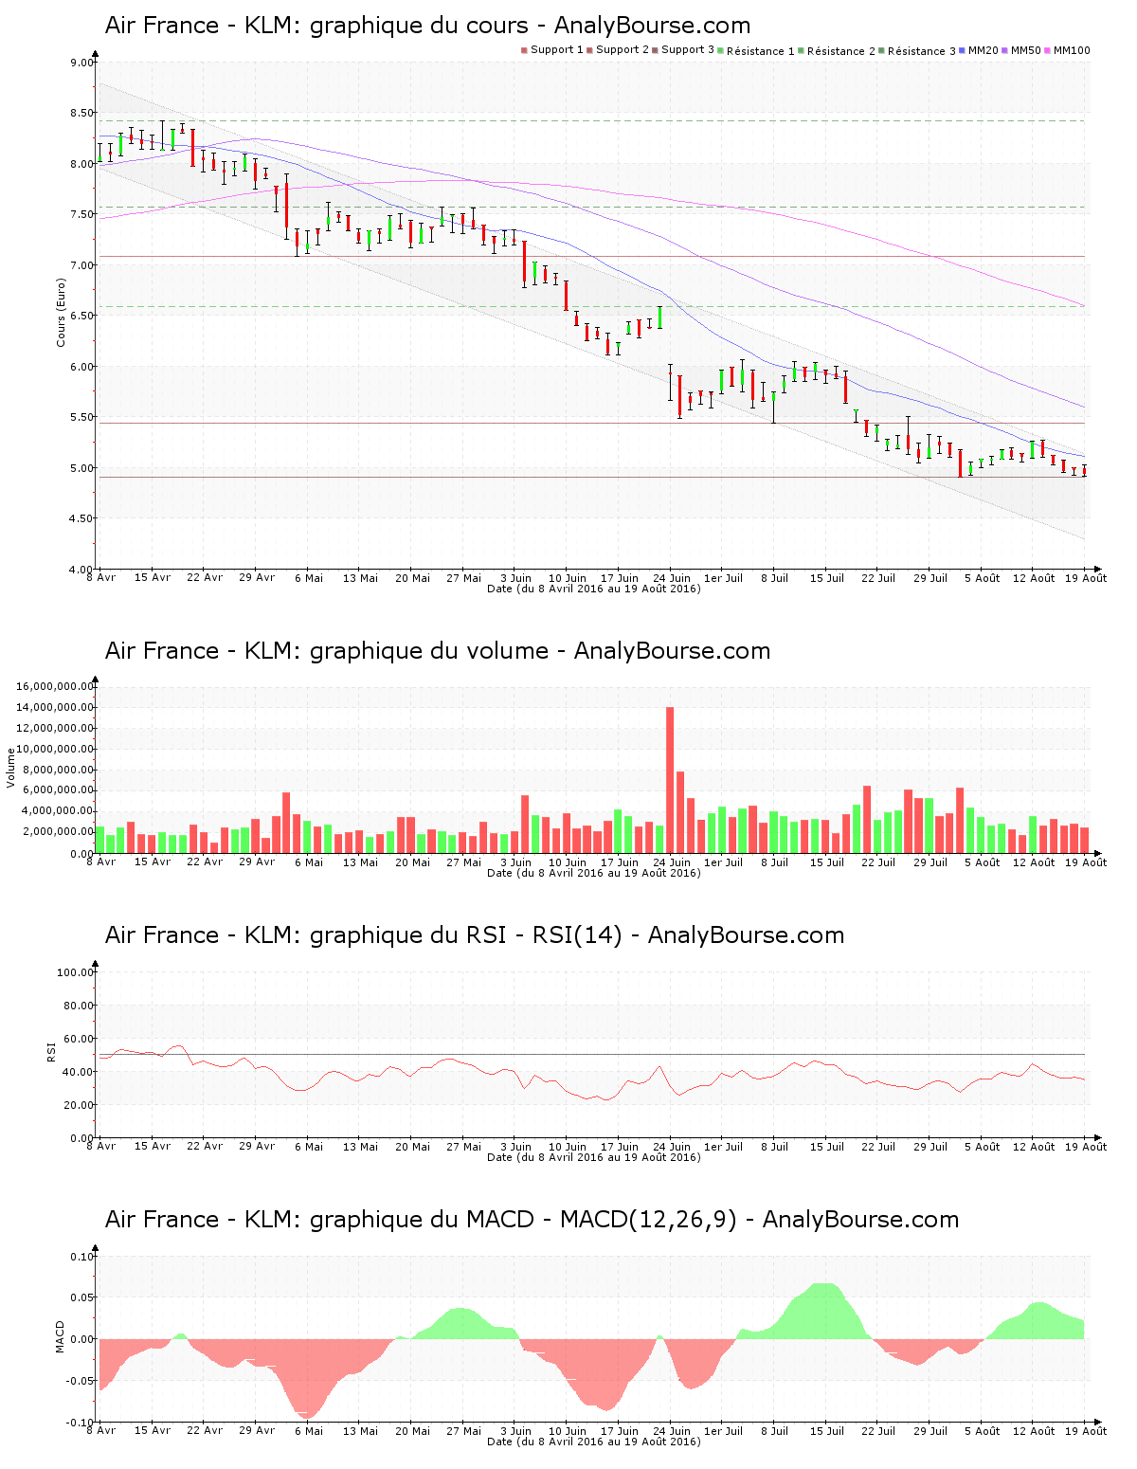Click the '100.00' RSI axis tick

coord(76,972)
